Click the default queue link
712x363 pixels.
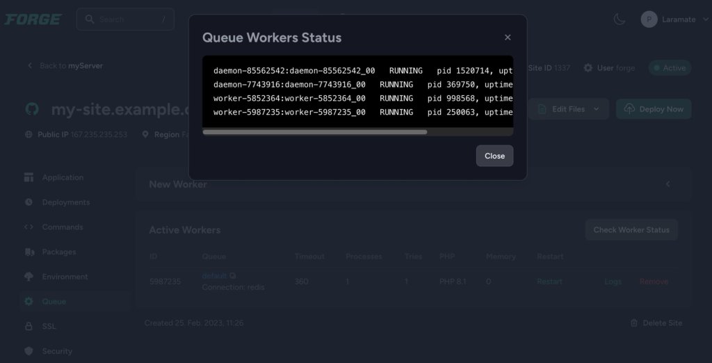click(214, 276)
